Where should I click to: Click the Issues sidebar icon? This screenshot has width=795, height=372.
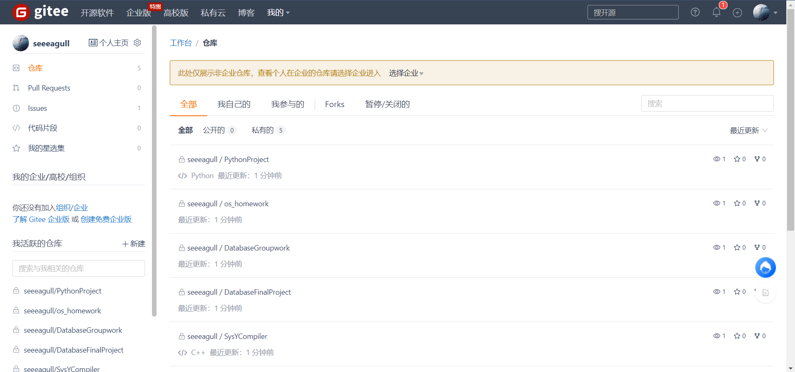tap(16, 108)
